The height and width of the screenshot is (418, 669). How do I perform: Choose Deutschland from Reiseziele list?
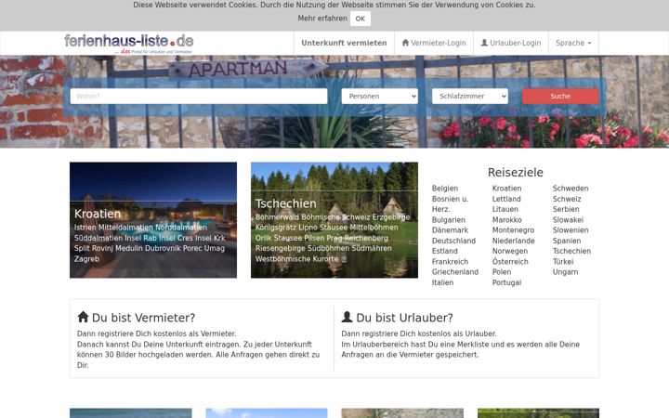[453, 241]
